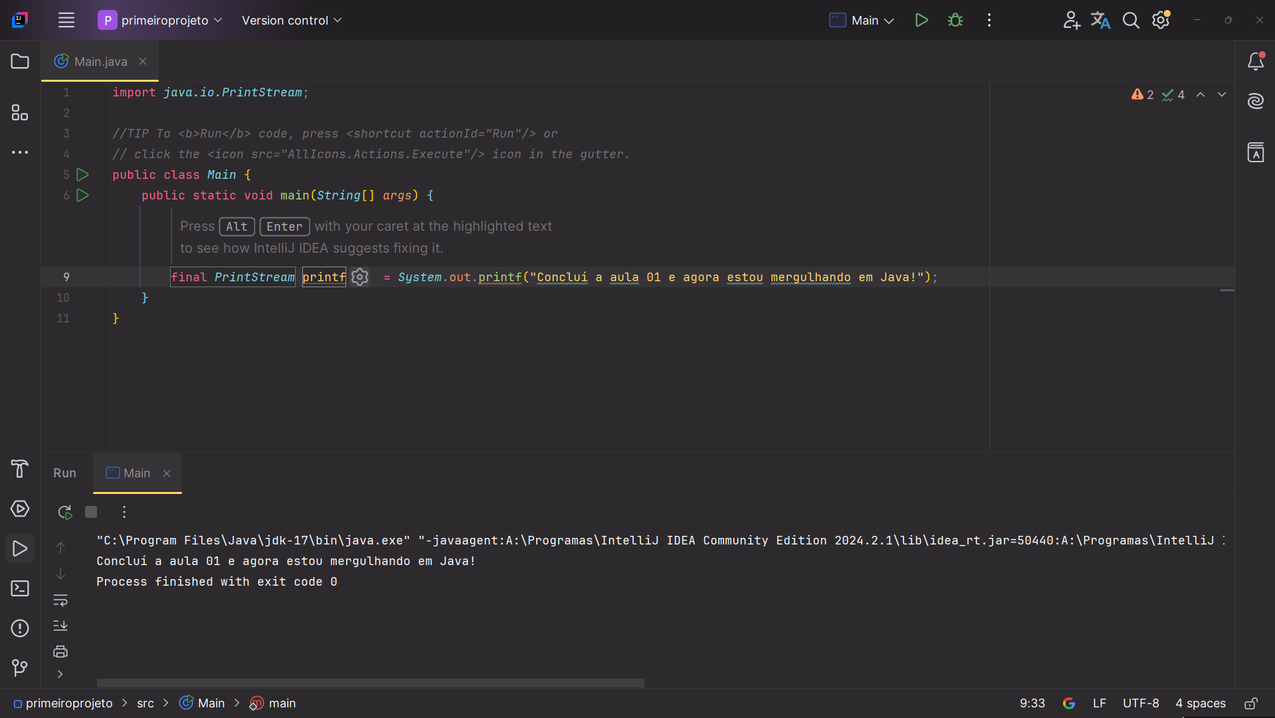Click the Translate icon in toolbar

coord(1100,20)
